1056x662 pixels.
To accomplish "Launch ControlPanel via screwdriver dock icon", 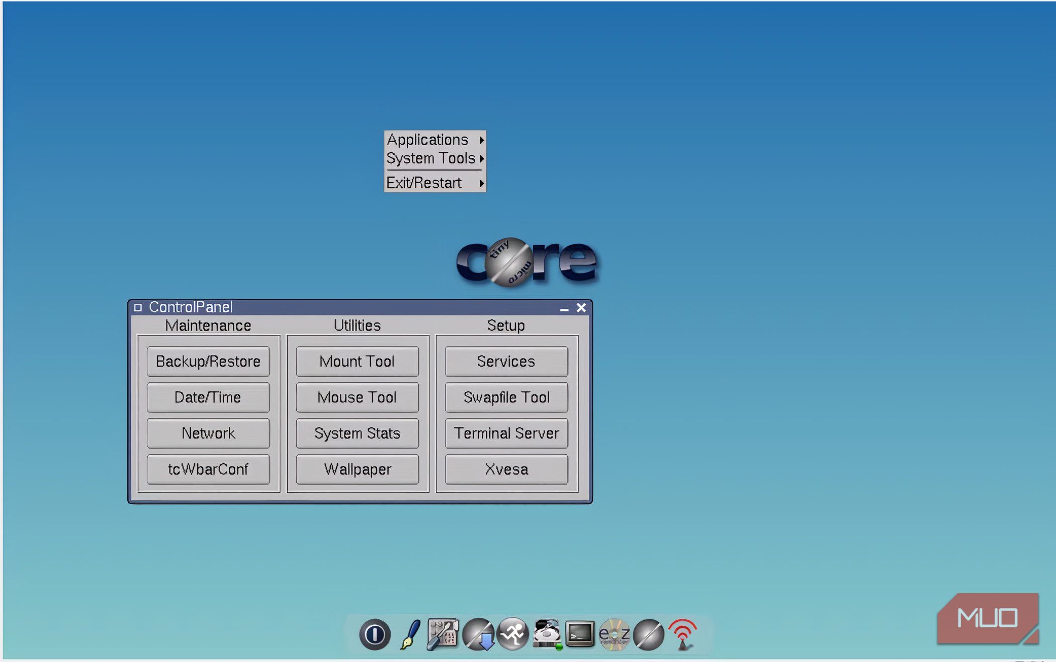I will coord(443,634).
